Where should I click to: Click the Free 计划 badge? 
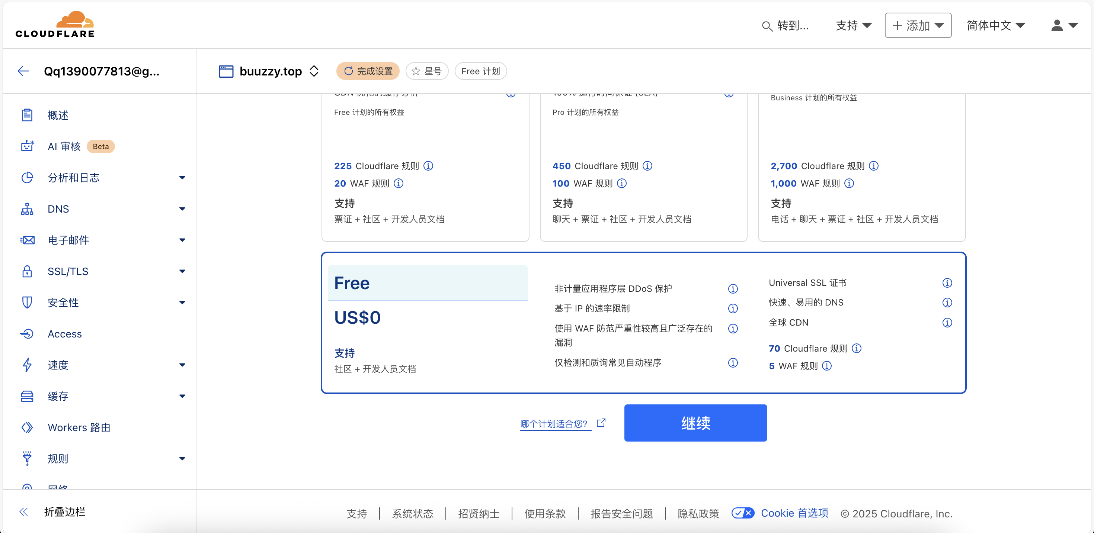click(x=480, y=71)
